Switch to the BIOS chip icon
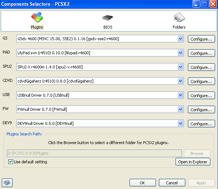Viewport: 218px width, 189px height. click(x=108, y=18)
